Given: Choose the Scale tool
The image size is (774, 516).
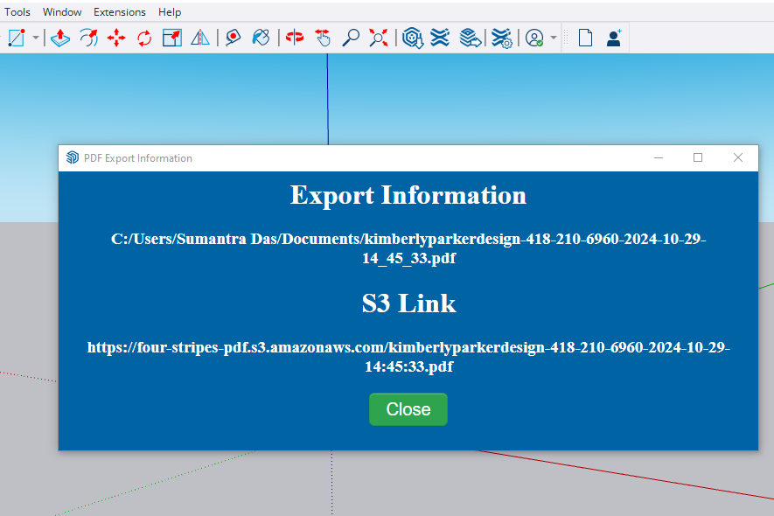Looking at the screenshot, I should point(172,38).
